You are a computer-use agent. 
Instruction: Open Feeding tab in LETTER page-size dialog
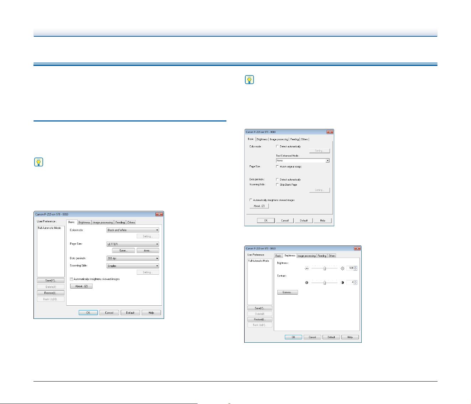pyautogui.click(x=120, y=222)
